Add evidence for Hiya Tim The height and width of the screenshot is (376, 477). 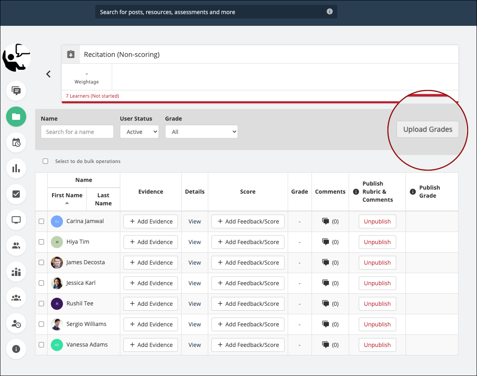[x=151, y=242]
